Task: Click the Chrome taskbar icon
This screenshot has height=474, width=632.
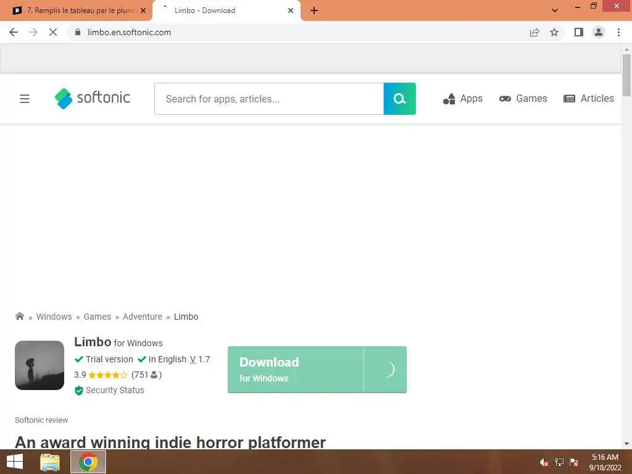Action: 88,462
